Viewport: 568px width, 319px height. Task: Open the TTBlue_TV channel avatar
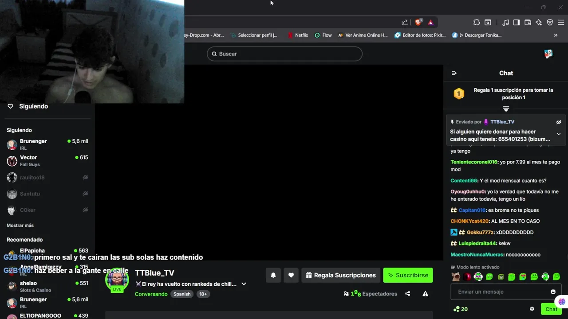117,280
